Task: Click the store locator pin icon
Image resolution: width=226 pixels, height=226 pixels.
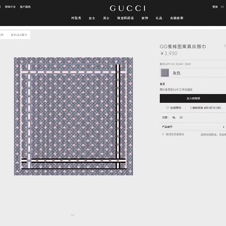Action: tap(163, 134)
